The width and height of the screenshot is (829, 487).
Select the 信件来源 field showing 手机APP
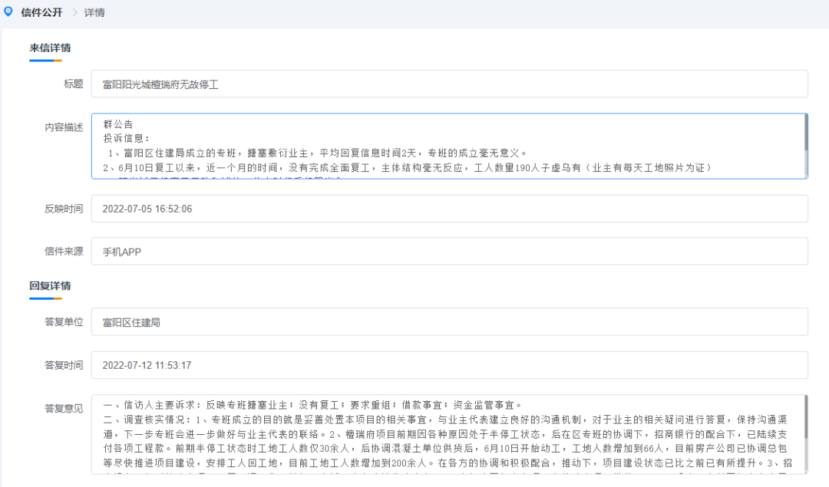tap(449, 251)
